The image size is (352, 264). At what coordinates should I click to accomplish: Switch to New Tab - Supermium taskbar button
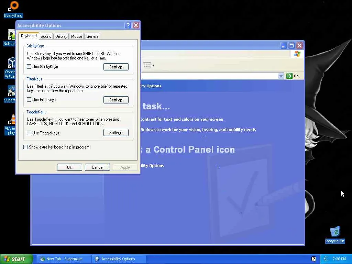(64, 259)
